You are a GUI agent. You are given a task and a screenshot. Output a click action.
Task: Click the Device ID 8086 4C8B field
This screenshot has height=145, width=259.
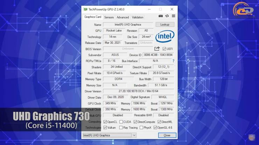(x=158, y=55)
